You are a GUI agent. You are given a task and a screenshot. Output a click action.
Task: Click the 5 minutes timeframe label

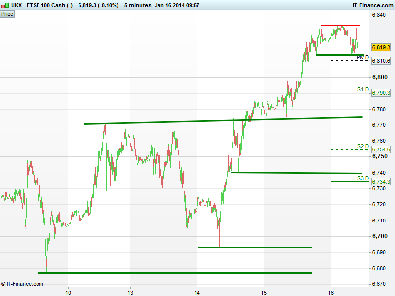point(138,5)
